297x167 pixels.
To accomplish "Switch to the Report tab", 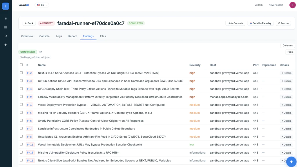I will point(73,36).
